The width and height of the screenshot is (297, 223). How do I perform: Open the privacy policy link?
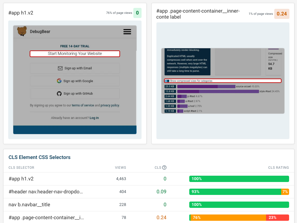coord(110,105)
